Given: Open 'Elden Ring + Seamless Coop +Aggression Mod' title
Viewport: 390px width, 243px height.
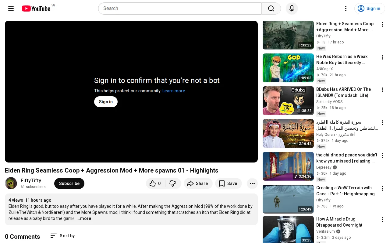Looking at the screenshot, I should [x=345, y=27].
